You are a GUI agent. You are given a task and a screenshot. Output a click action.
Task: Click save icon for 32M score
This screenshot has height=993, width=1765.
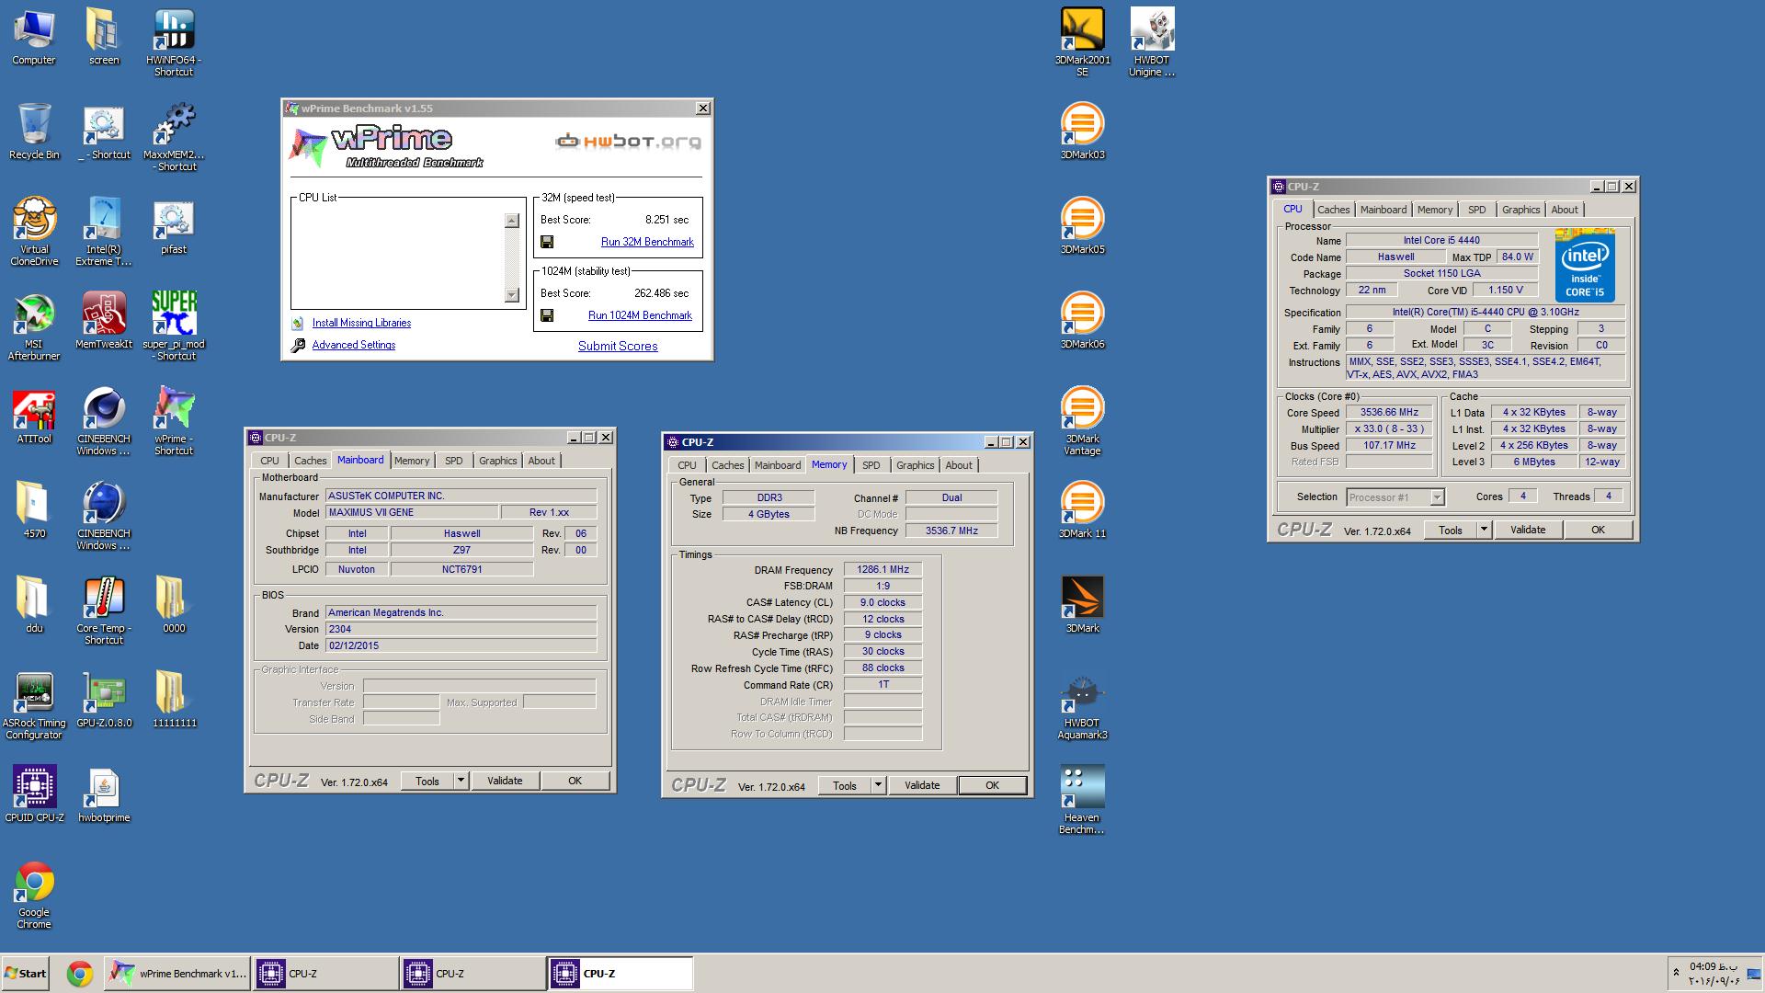(x=547, y=242)
